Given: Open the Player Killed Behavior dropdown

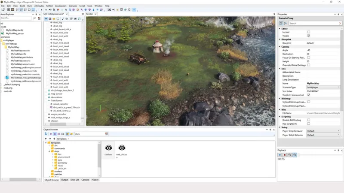Looking at the screenshot, I should pyautogui.click(x=323, y=135).
